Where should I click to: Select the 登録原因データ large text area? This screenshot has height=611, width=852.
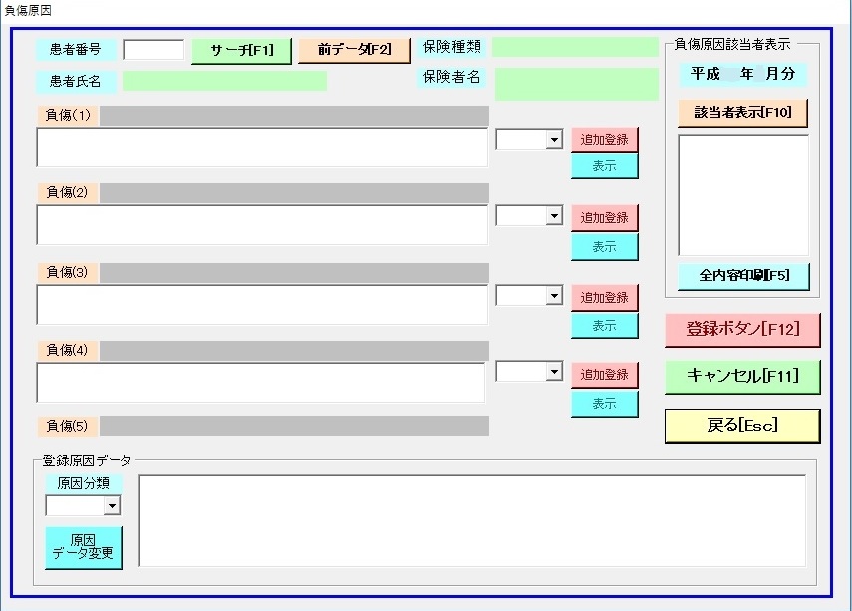click(471, 521)
